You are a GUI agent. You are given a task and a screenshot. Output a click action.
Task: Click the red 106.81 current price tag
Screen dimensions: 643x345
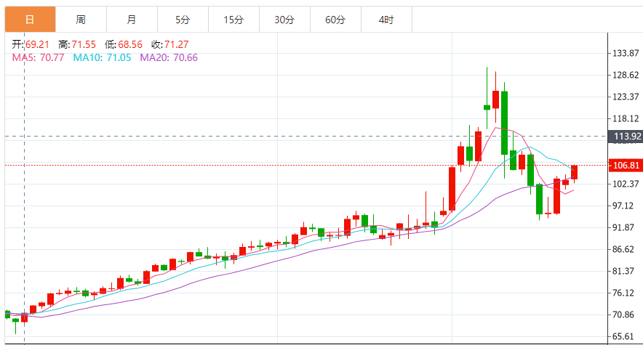[626, 165]
